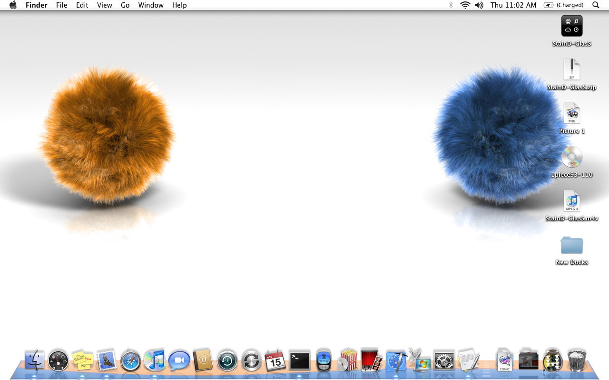Open the blue compass with pickaxe icon
The width and height of the screenshot is (609, 380).
(x=396, y=361)
